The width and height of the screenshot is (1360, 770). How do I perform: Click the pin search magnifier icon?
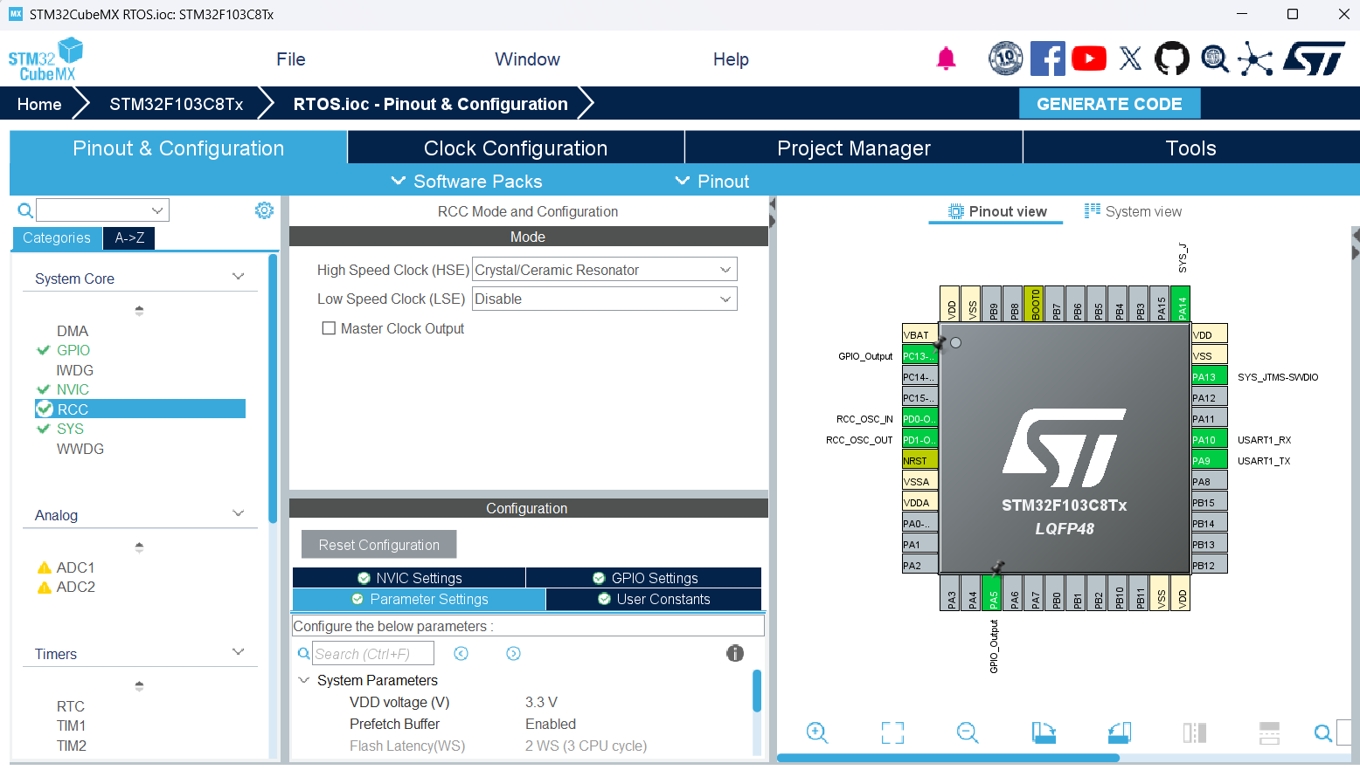[x=1323, y=733]
